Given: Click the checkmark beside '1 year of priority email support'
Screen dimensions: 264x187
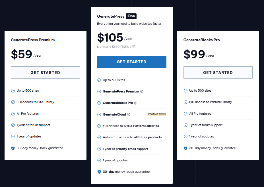Looking at the screenshot, I should pos(99,149).
